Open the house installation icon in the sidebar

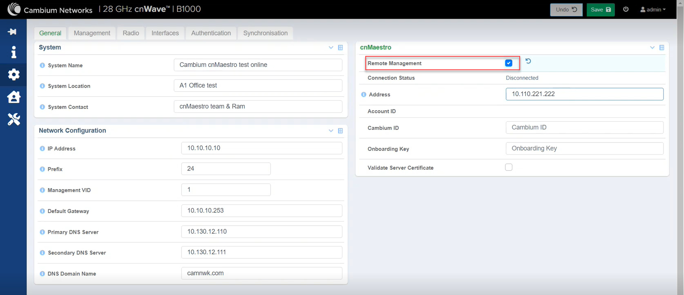click(x=13, y=97)
